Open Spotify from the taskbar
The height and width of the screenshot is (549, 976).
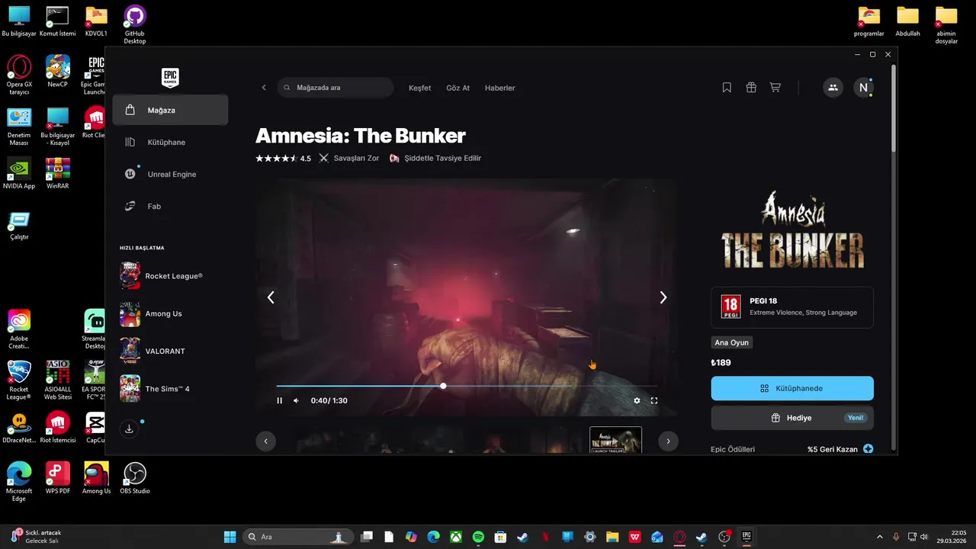(478, 537)
